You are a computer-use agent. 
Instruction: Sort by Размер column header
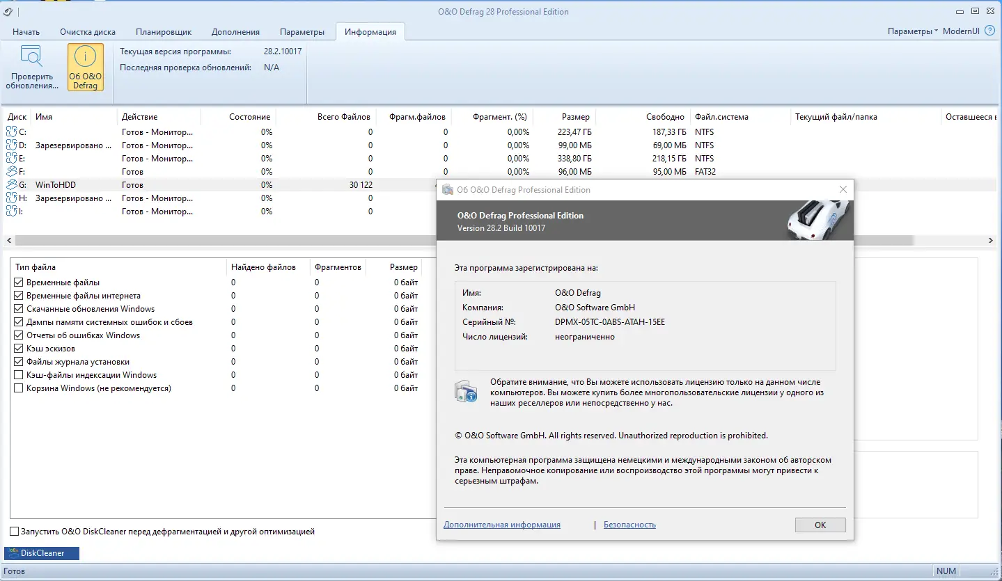click(575, 117)
